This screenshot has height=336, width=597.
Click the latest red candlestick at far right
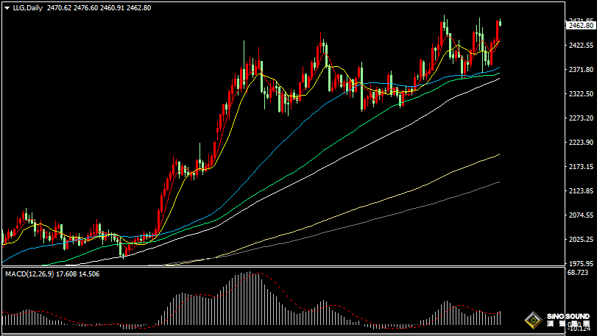point(498,32)
